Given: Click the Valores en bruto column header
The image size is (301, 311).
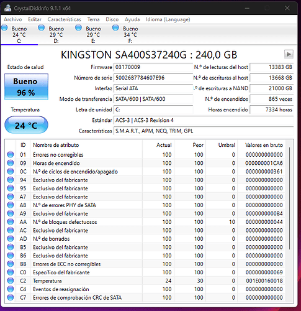Looking at the screenshot, I should 261,145.
